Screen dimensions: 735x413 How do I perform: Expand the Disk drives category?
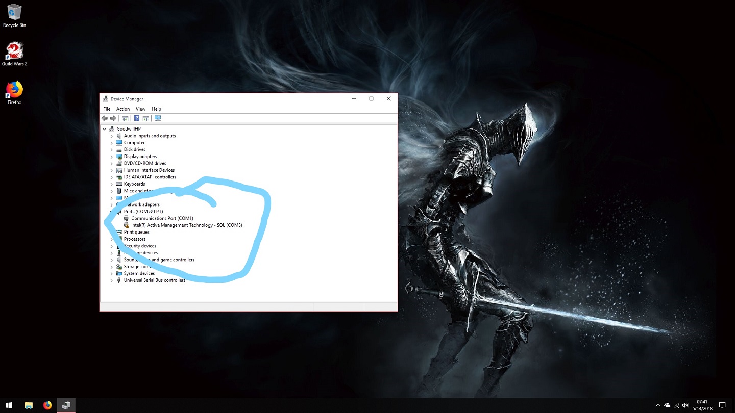pyautogui.click(x=112, y=150)
